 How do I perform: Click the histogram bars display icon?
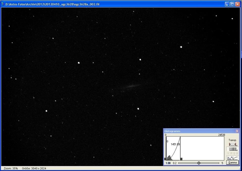click(233, 149)
